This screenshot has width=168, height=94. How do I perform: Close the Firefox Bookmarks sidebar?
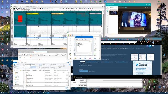pyautogui.click(x=30, y=58)
